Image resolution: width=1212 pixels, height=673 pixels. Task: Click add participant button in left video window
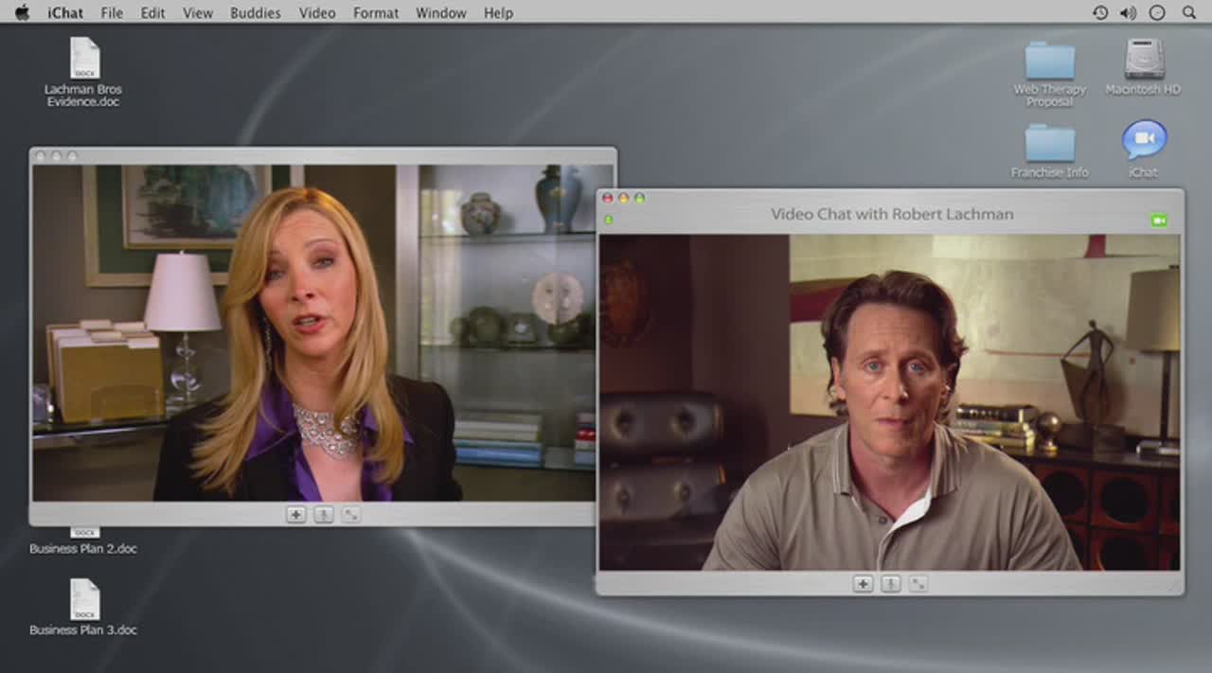[x=296, y=515]
